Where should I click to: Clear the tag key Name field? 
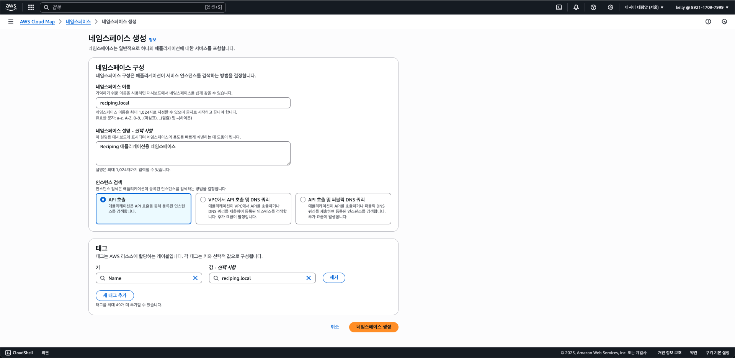click(195, 278)
